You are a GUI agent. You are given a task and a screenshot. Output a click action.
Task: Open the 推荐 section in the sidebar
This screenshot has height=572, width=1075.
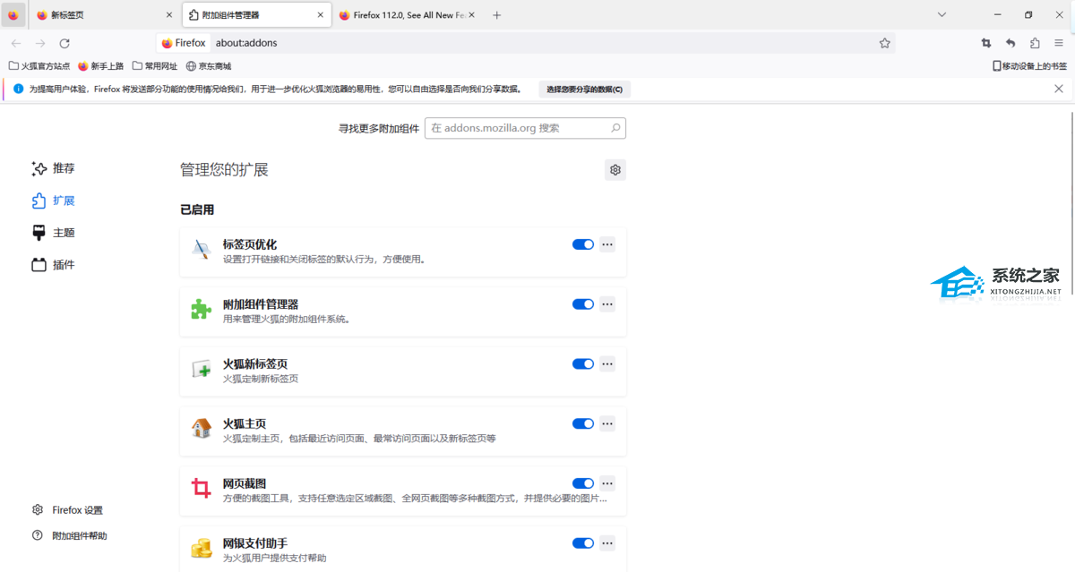click(54, 168)
